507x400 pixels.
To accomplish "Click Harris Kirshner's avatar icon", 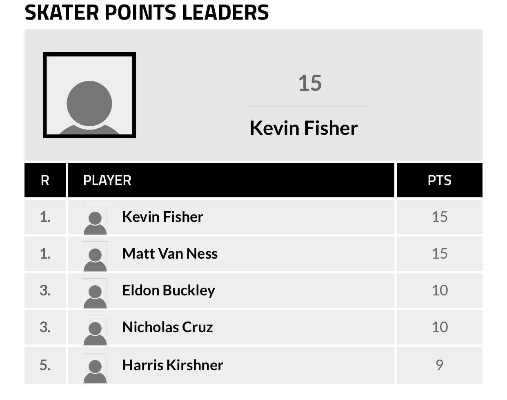I will pos(95,368).
